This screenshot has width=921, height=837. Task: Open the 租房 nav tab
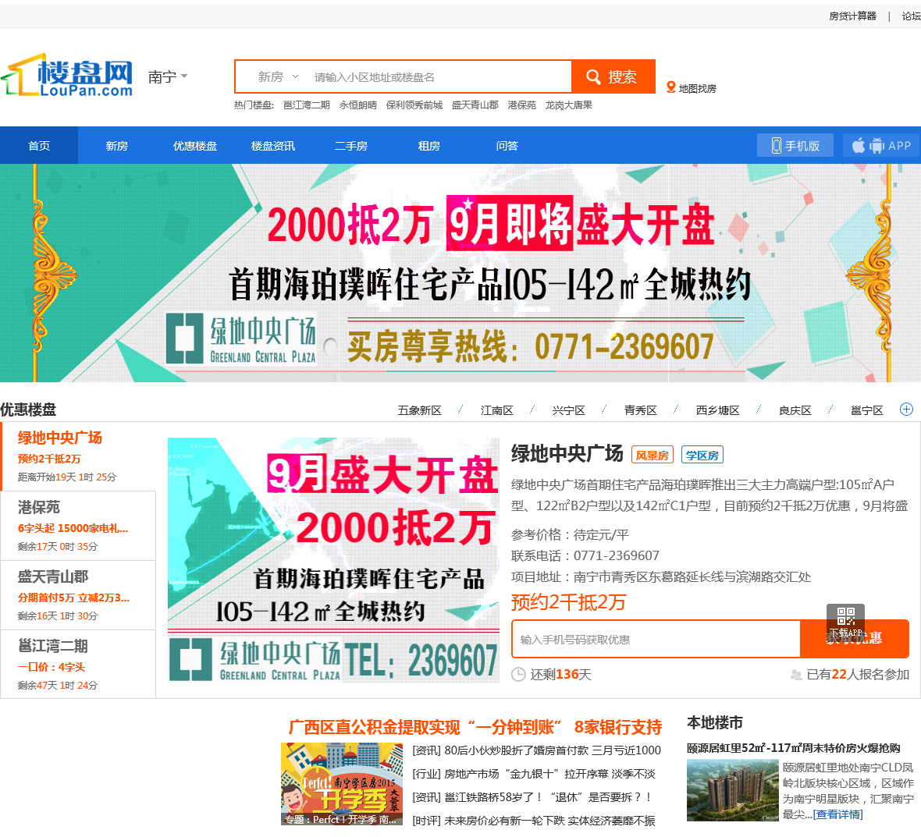click(428, 146)
